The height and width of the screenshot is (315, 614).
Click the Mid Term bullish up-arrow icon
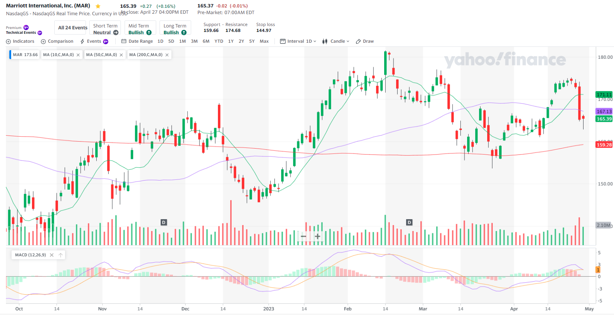149,33
